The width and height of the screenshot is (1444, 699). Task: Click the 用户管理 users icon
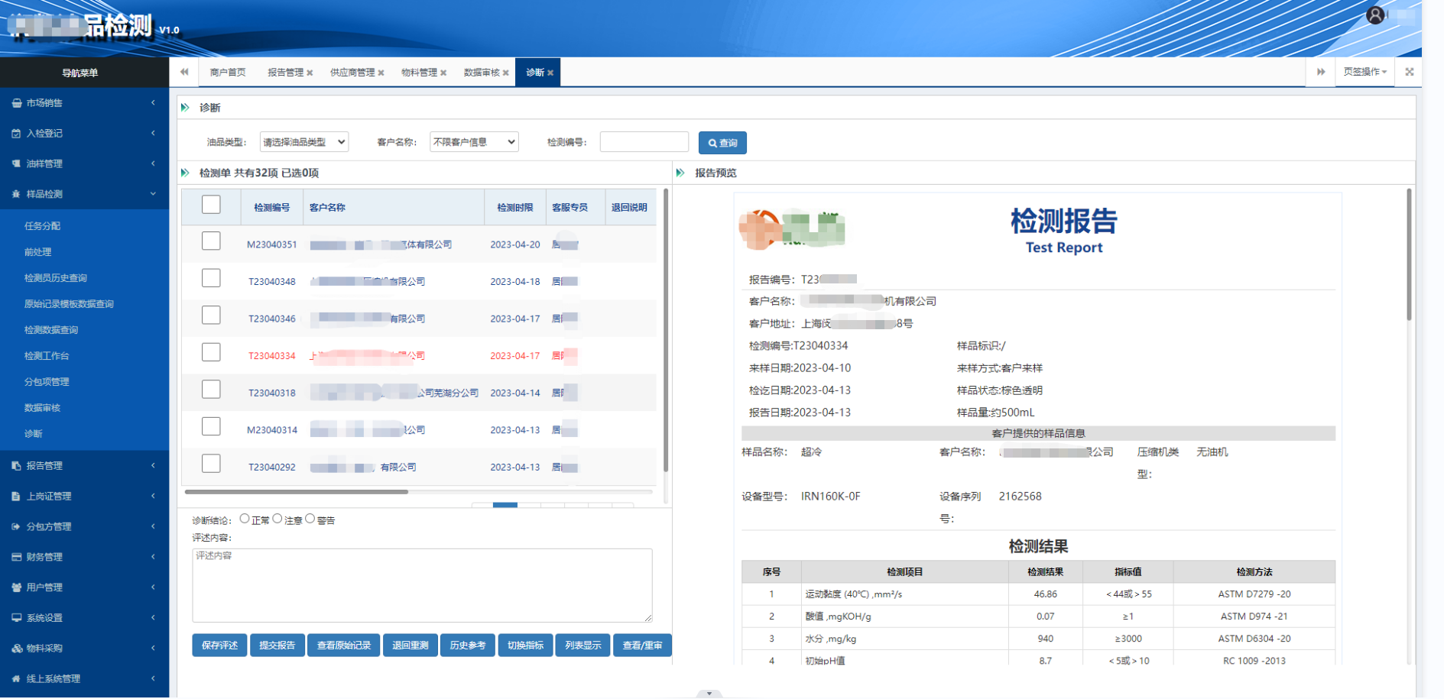(x=16, y=587)
